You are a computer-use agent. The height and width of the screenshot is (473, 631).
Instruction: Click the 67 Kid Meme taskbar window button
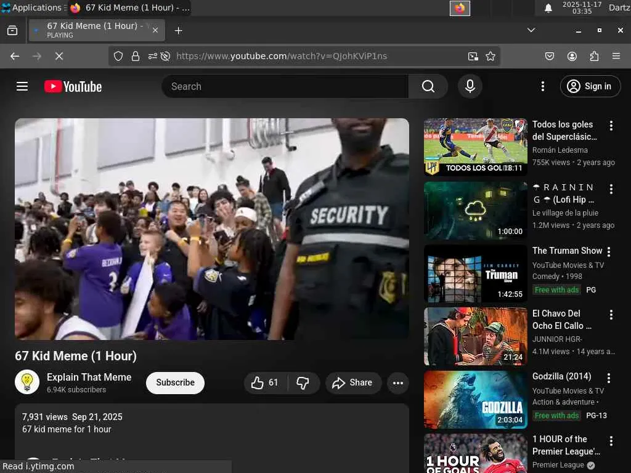pos(129,7)
